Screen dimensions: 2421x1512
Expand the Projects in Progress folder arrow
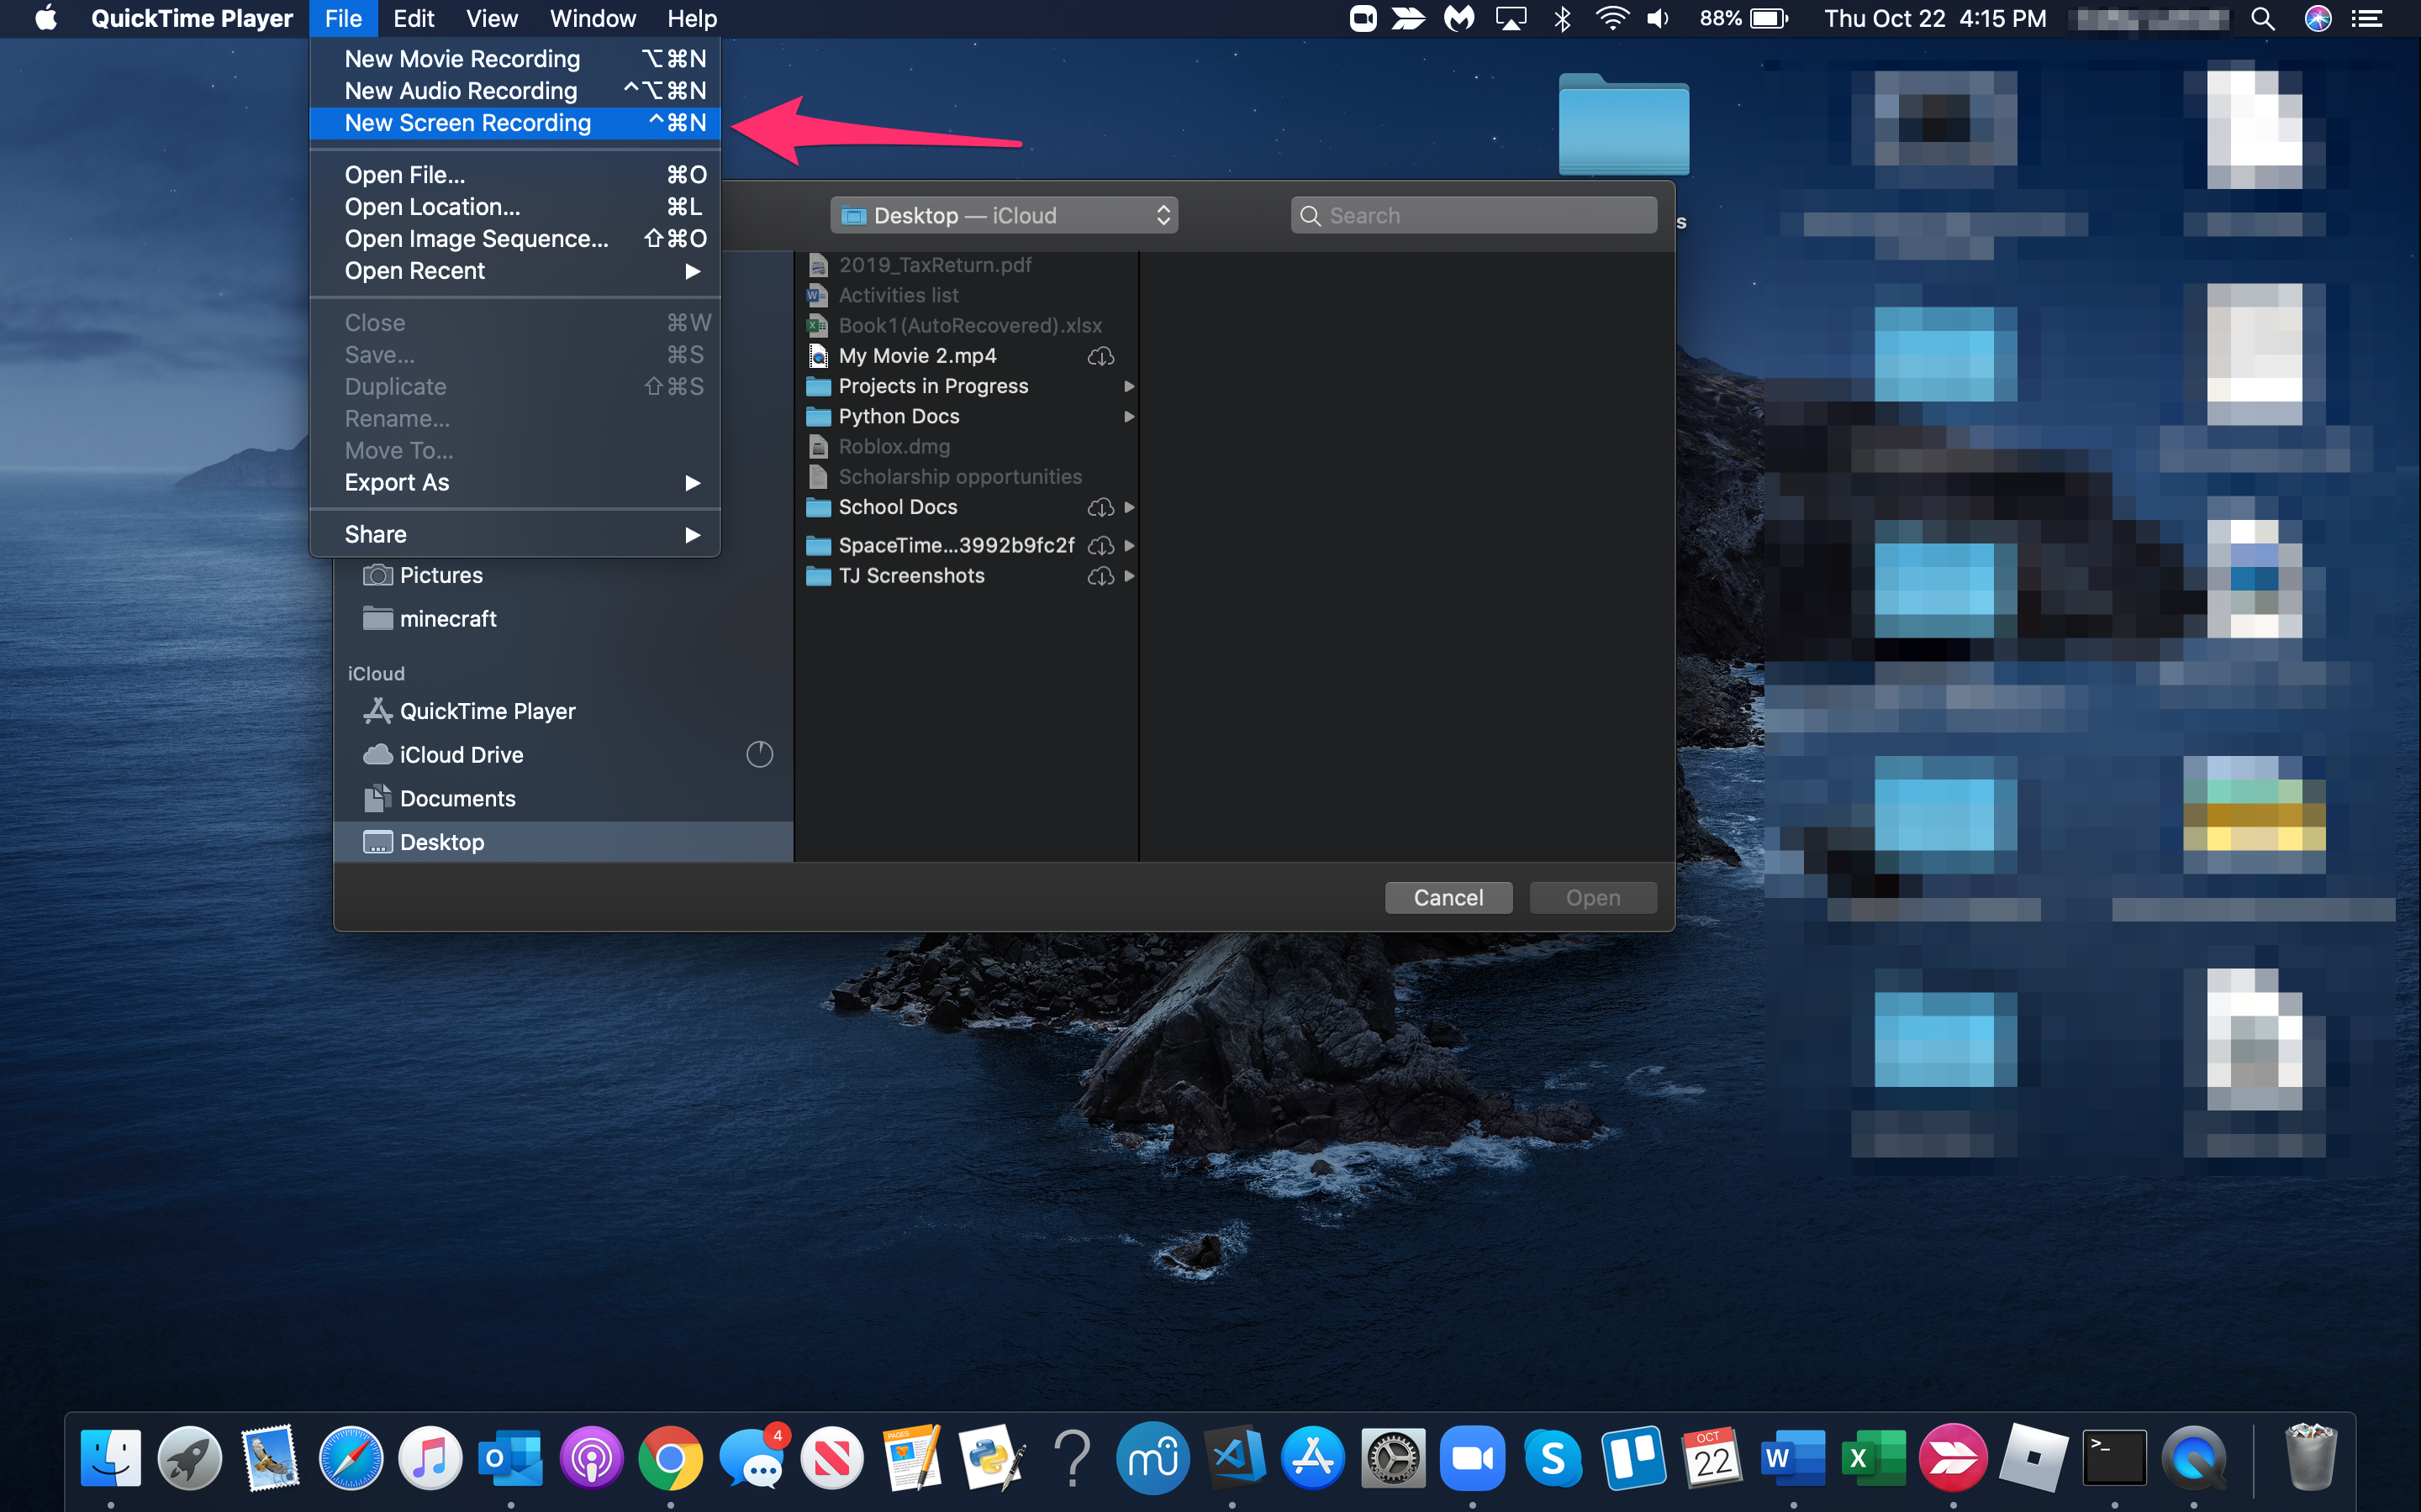coord(1128,386)
